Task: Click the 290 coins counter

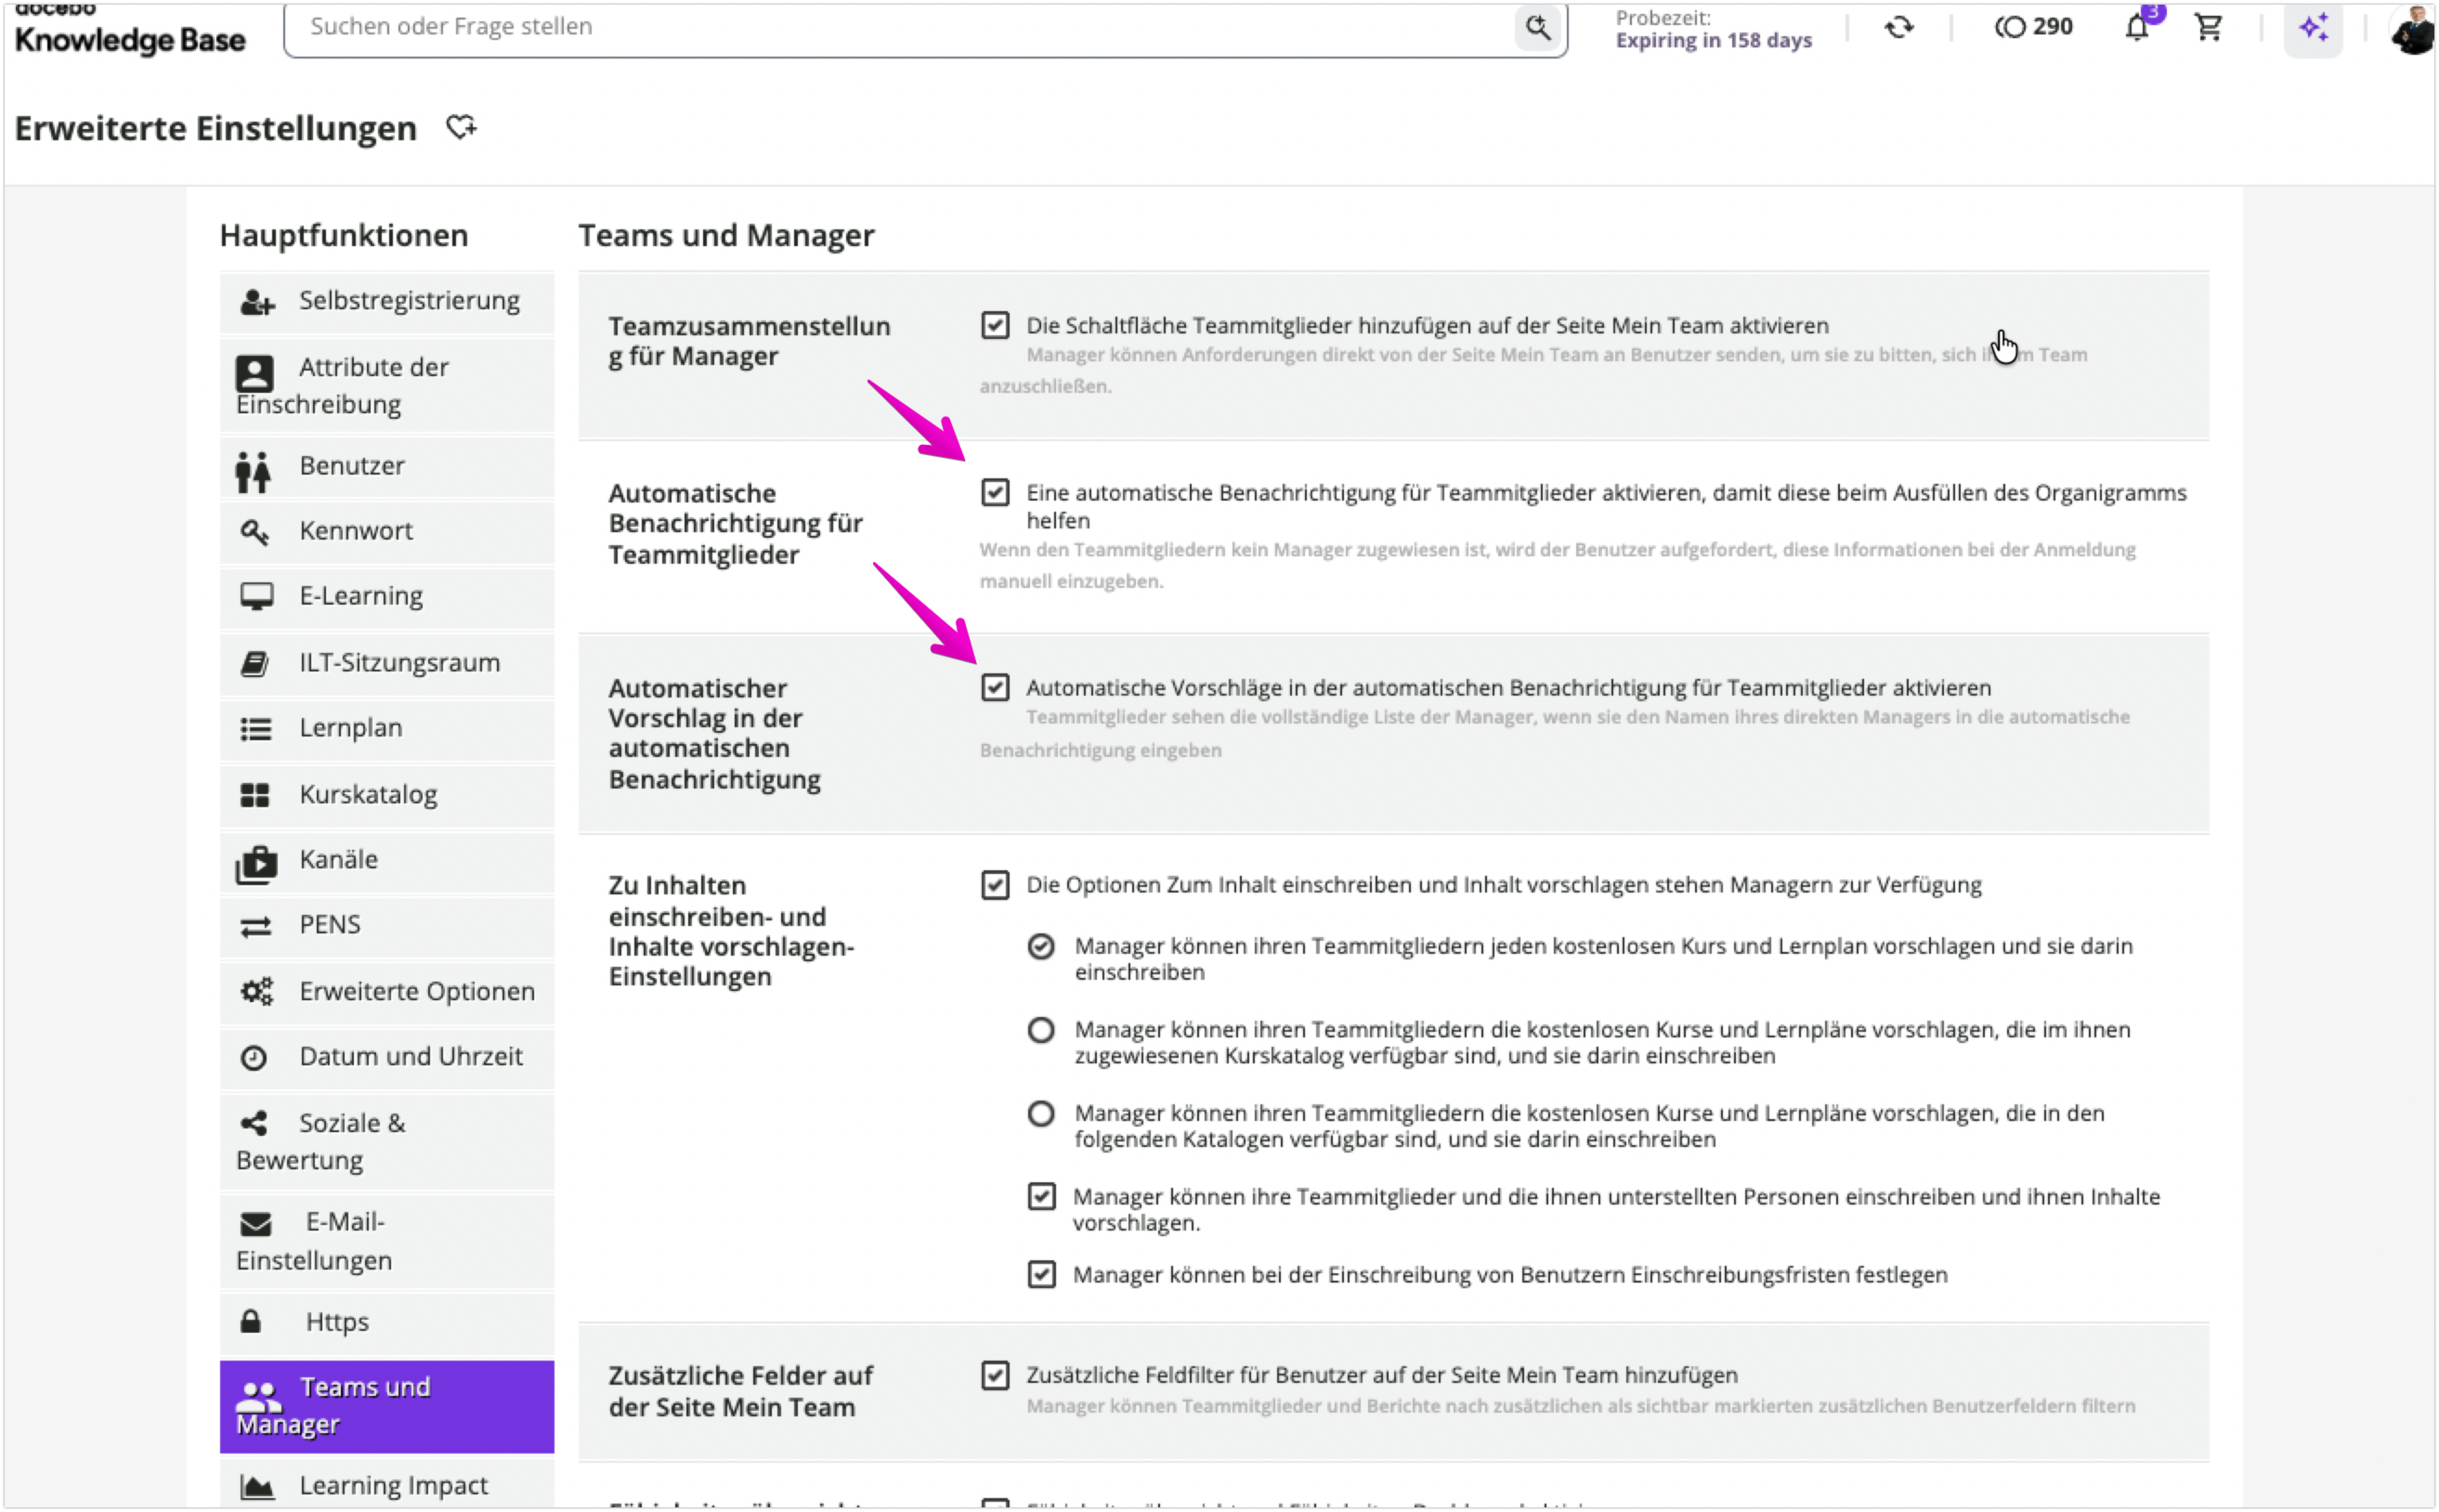Action: (2033, 27)
